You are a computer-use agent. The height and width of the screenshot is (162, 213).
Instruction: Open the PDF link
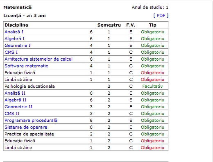(x=161, y=16)
